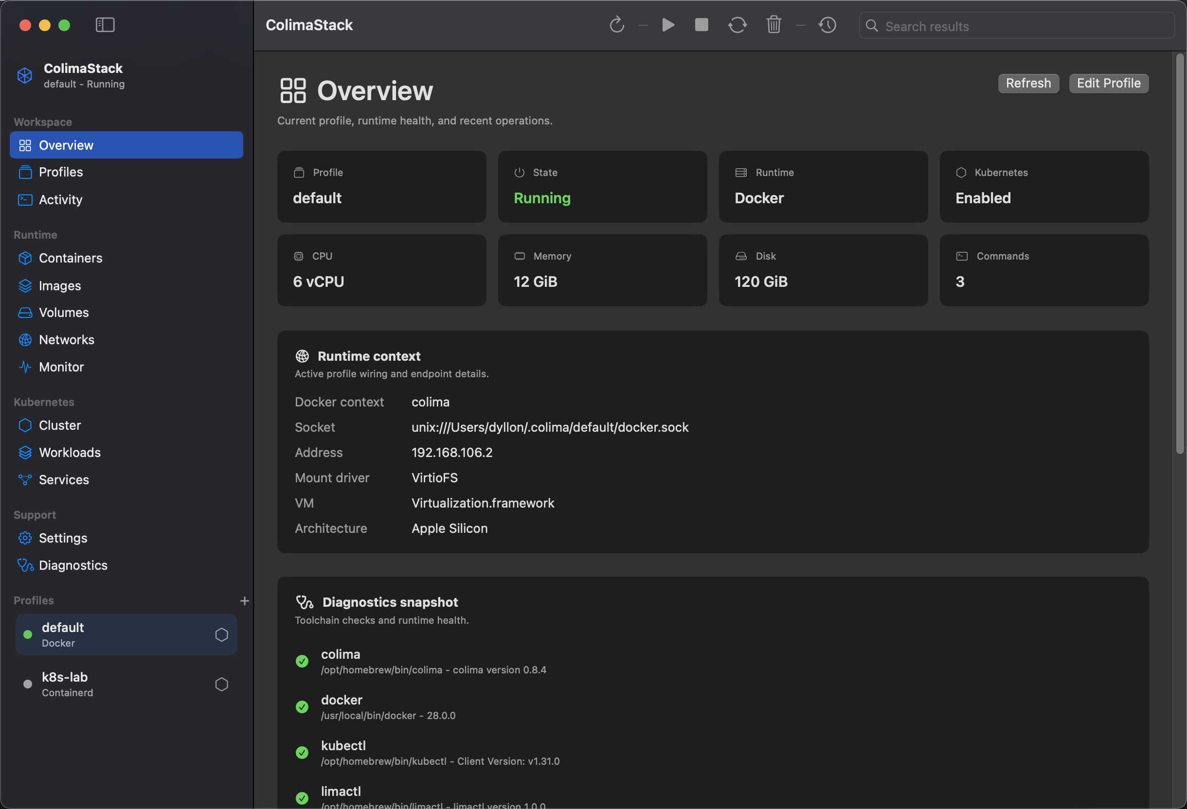
Task: Click the CPU card showing 6 vCPU
Action: coord(381,270)
